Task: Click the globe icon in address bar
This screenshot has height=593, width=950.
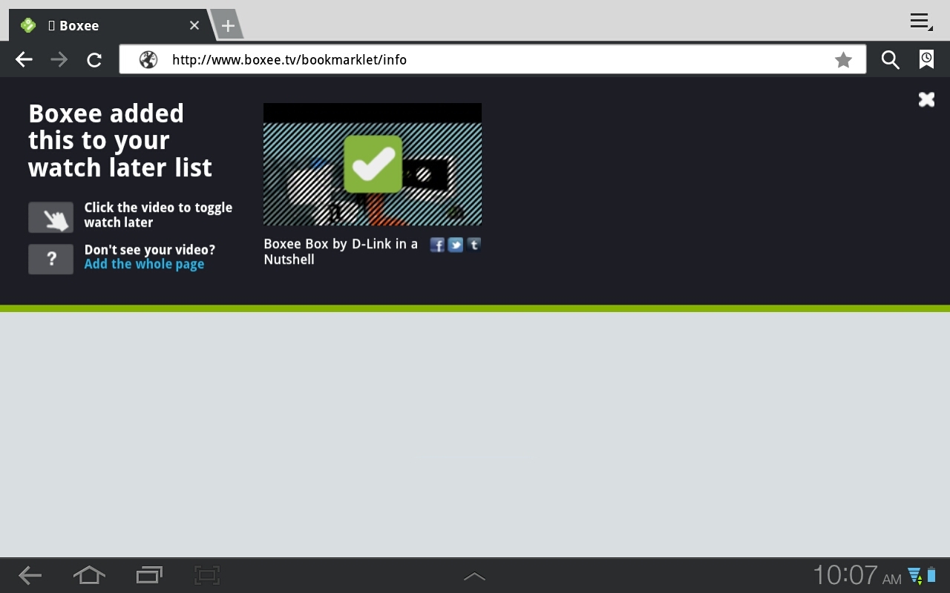Action: [x=148, y=60]
